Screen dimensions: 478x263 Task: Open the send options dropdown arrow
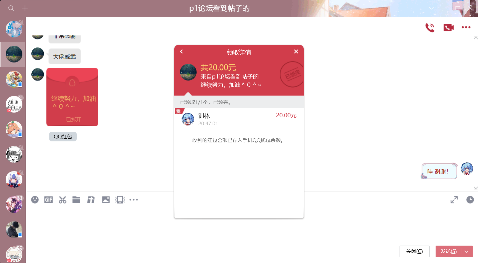click(x=467, y=252)
